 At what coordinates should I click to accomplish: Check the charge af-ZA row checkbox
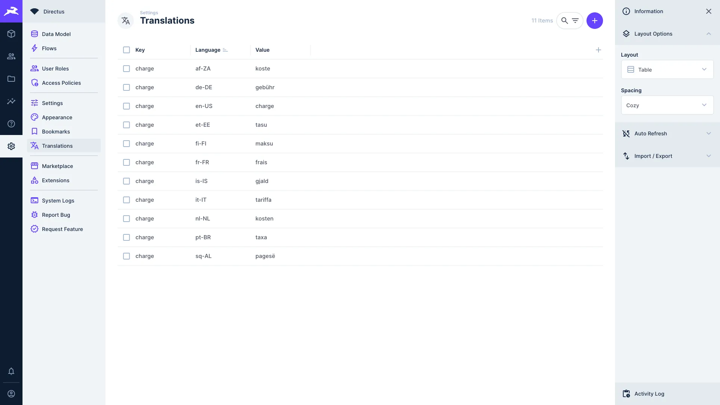pyautogui.click(x=127, y=68)
